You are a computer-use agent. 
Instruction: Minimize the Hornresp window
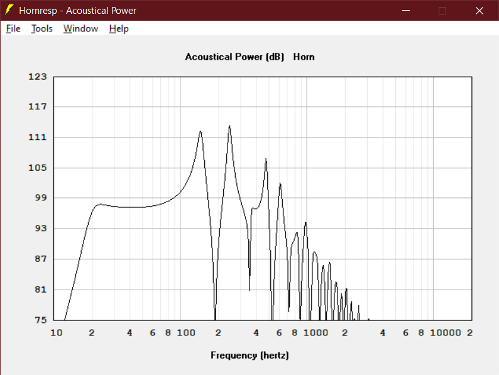pos(406,11)
